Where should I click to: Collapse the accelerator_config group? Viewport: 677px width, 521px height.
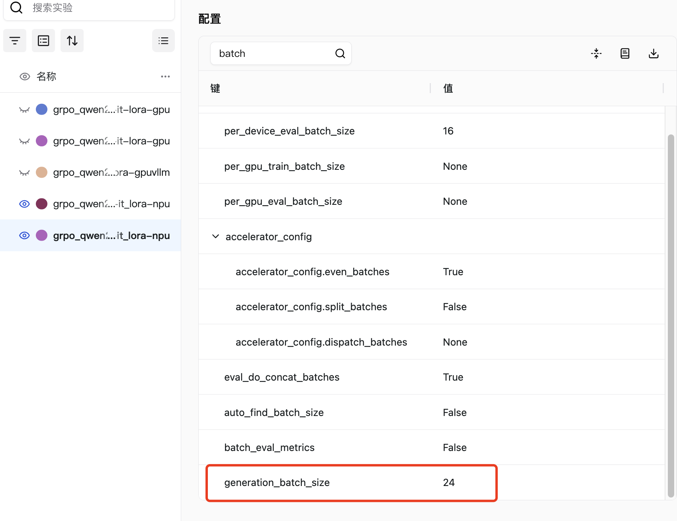[x=215, y=236]
